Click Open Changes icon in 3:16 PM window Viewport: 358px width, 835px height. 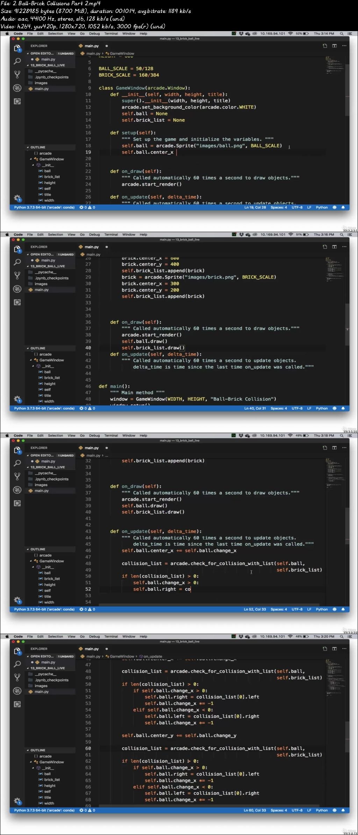point(325,247)
